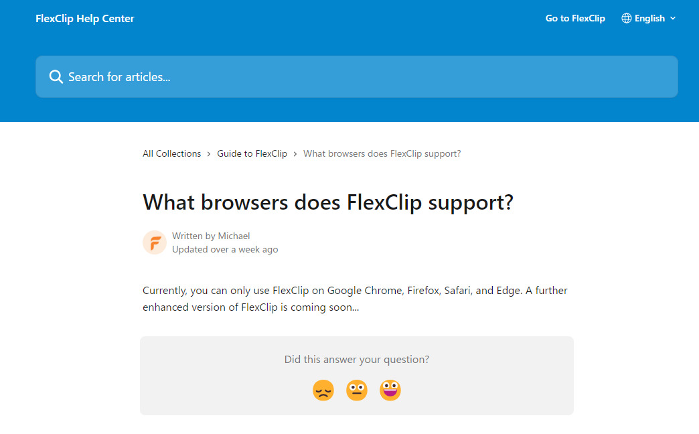
Task: Click the breadcrumb separator chevron after All Collections
Action: 208,153
